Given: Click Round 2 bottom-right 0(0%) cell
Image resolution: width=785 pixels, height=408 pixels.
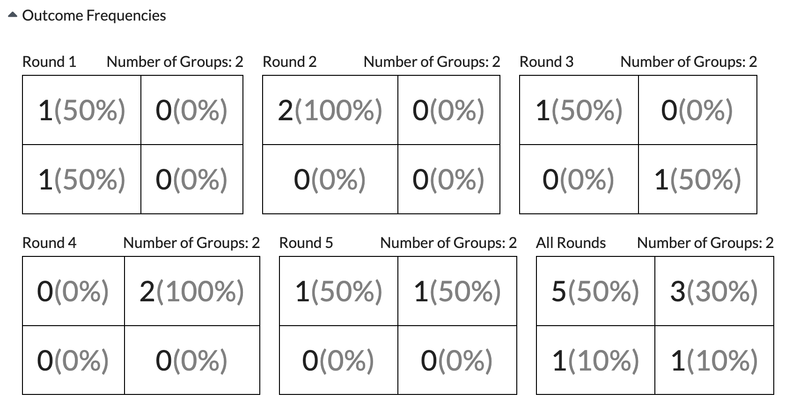Looking at the screenshot, I should click(x=448, y=179).
